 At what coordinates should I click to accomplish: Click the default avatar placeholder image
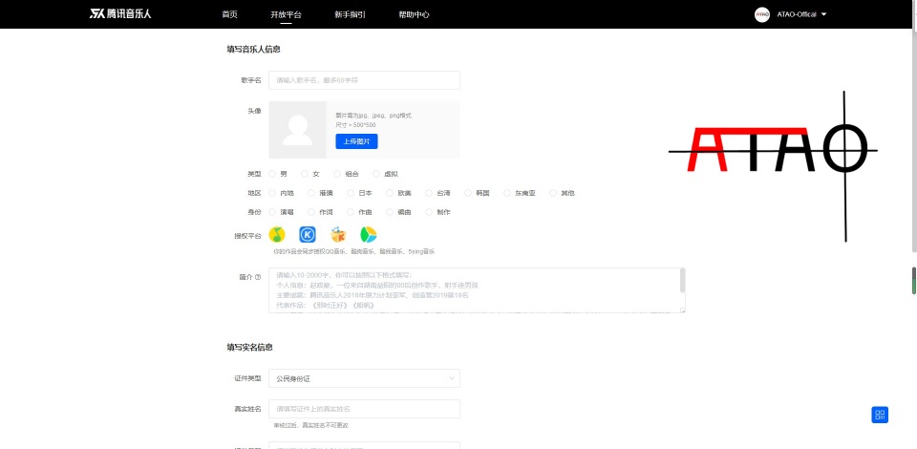pos(298,130)
